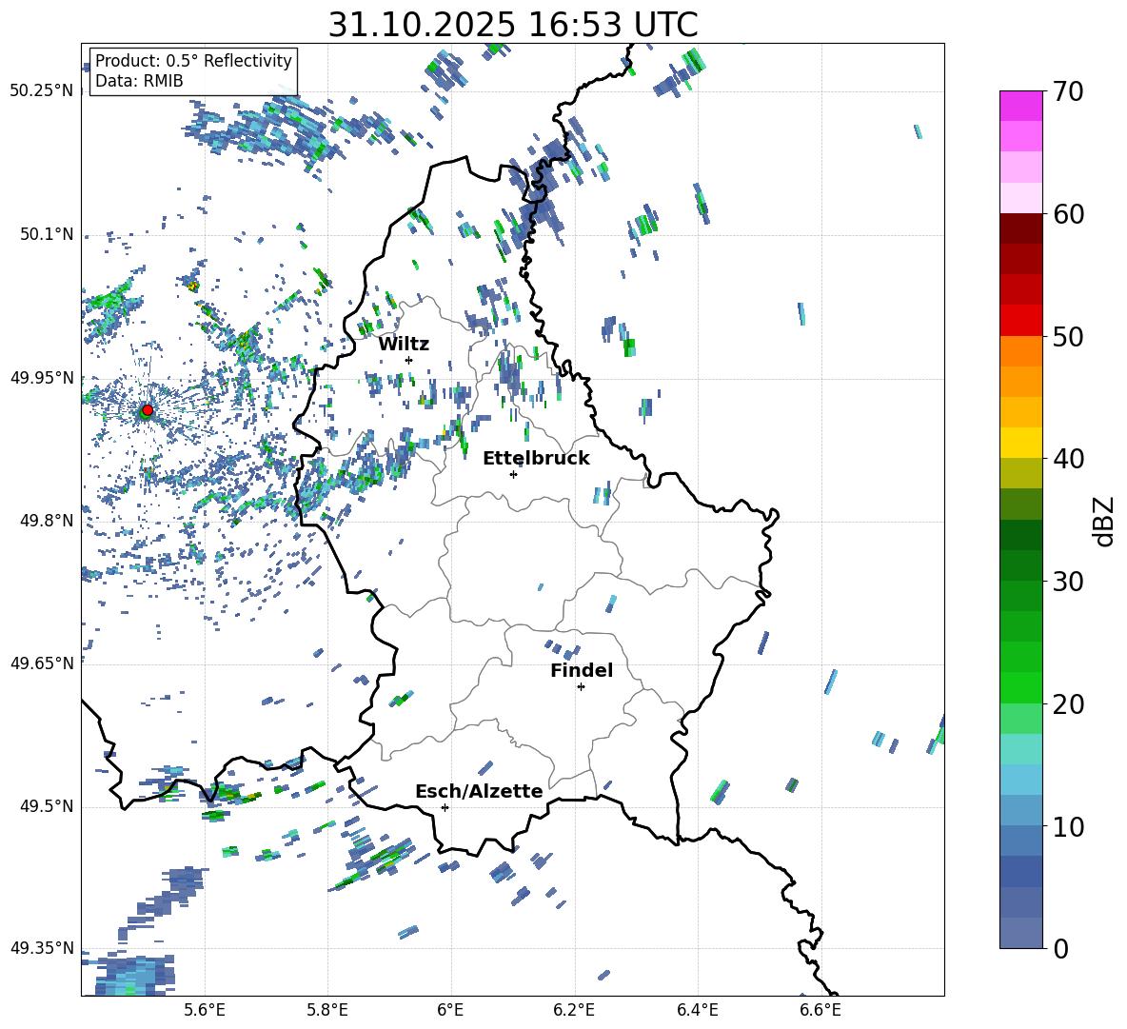Pick the yellow colorbar segment above 40
Viewport: 1127px width, 1029px height.
click(x=1021, y=443)
